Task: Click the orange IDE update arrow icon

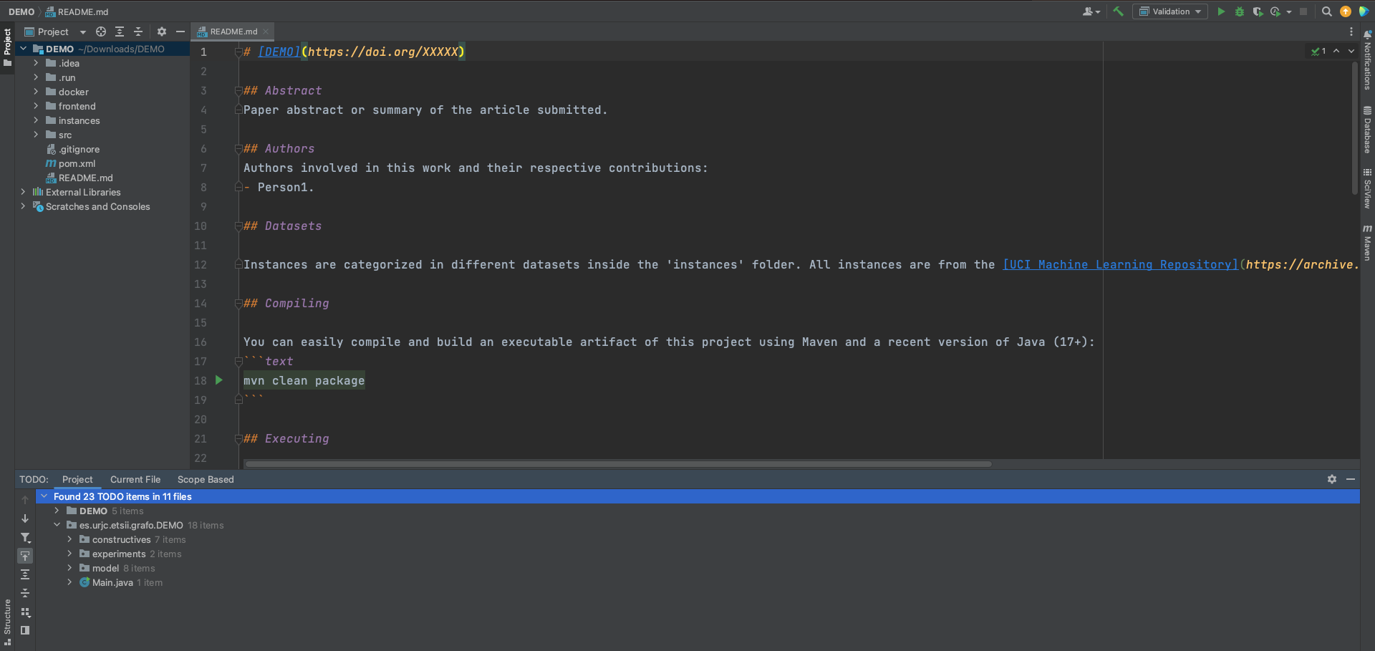Action: pyautogui.click(x=1346, y=11)
